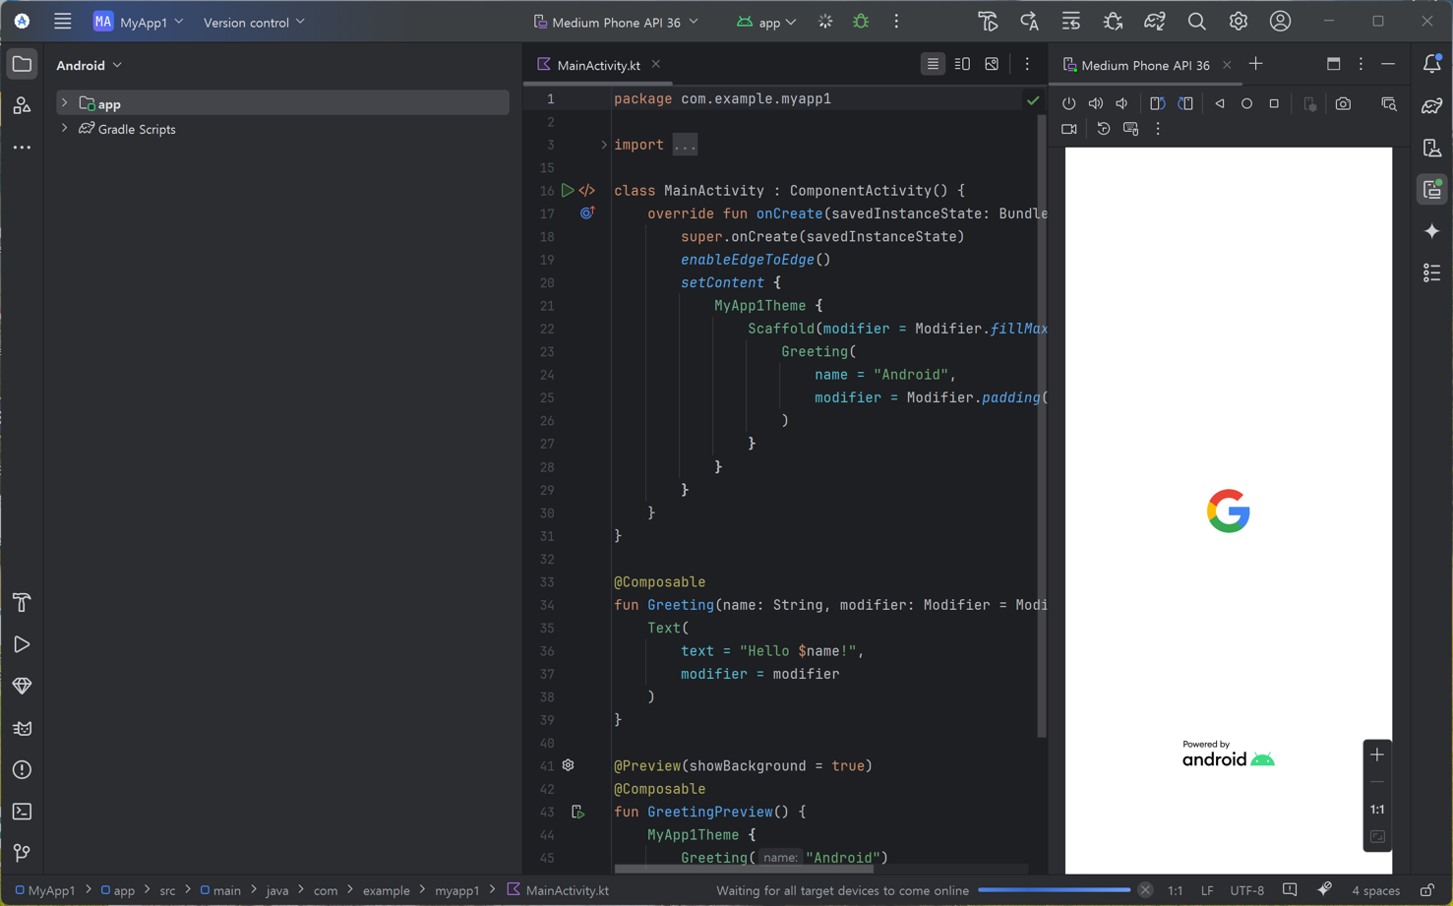Click the build and run hammer icon

click(988, 22)
